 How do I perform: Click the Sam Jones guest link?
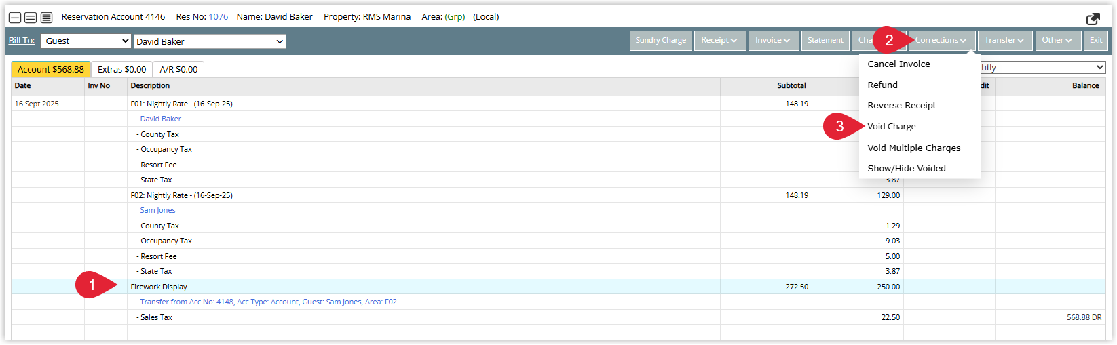(x=157, y=210)
